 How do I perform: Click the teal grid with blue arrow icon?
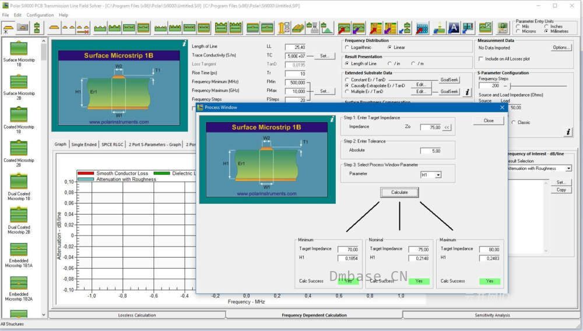468,28
